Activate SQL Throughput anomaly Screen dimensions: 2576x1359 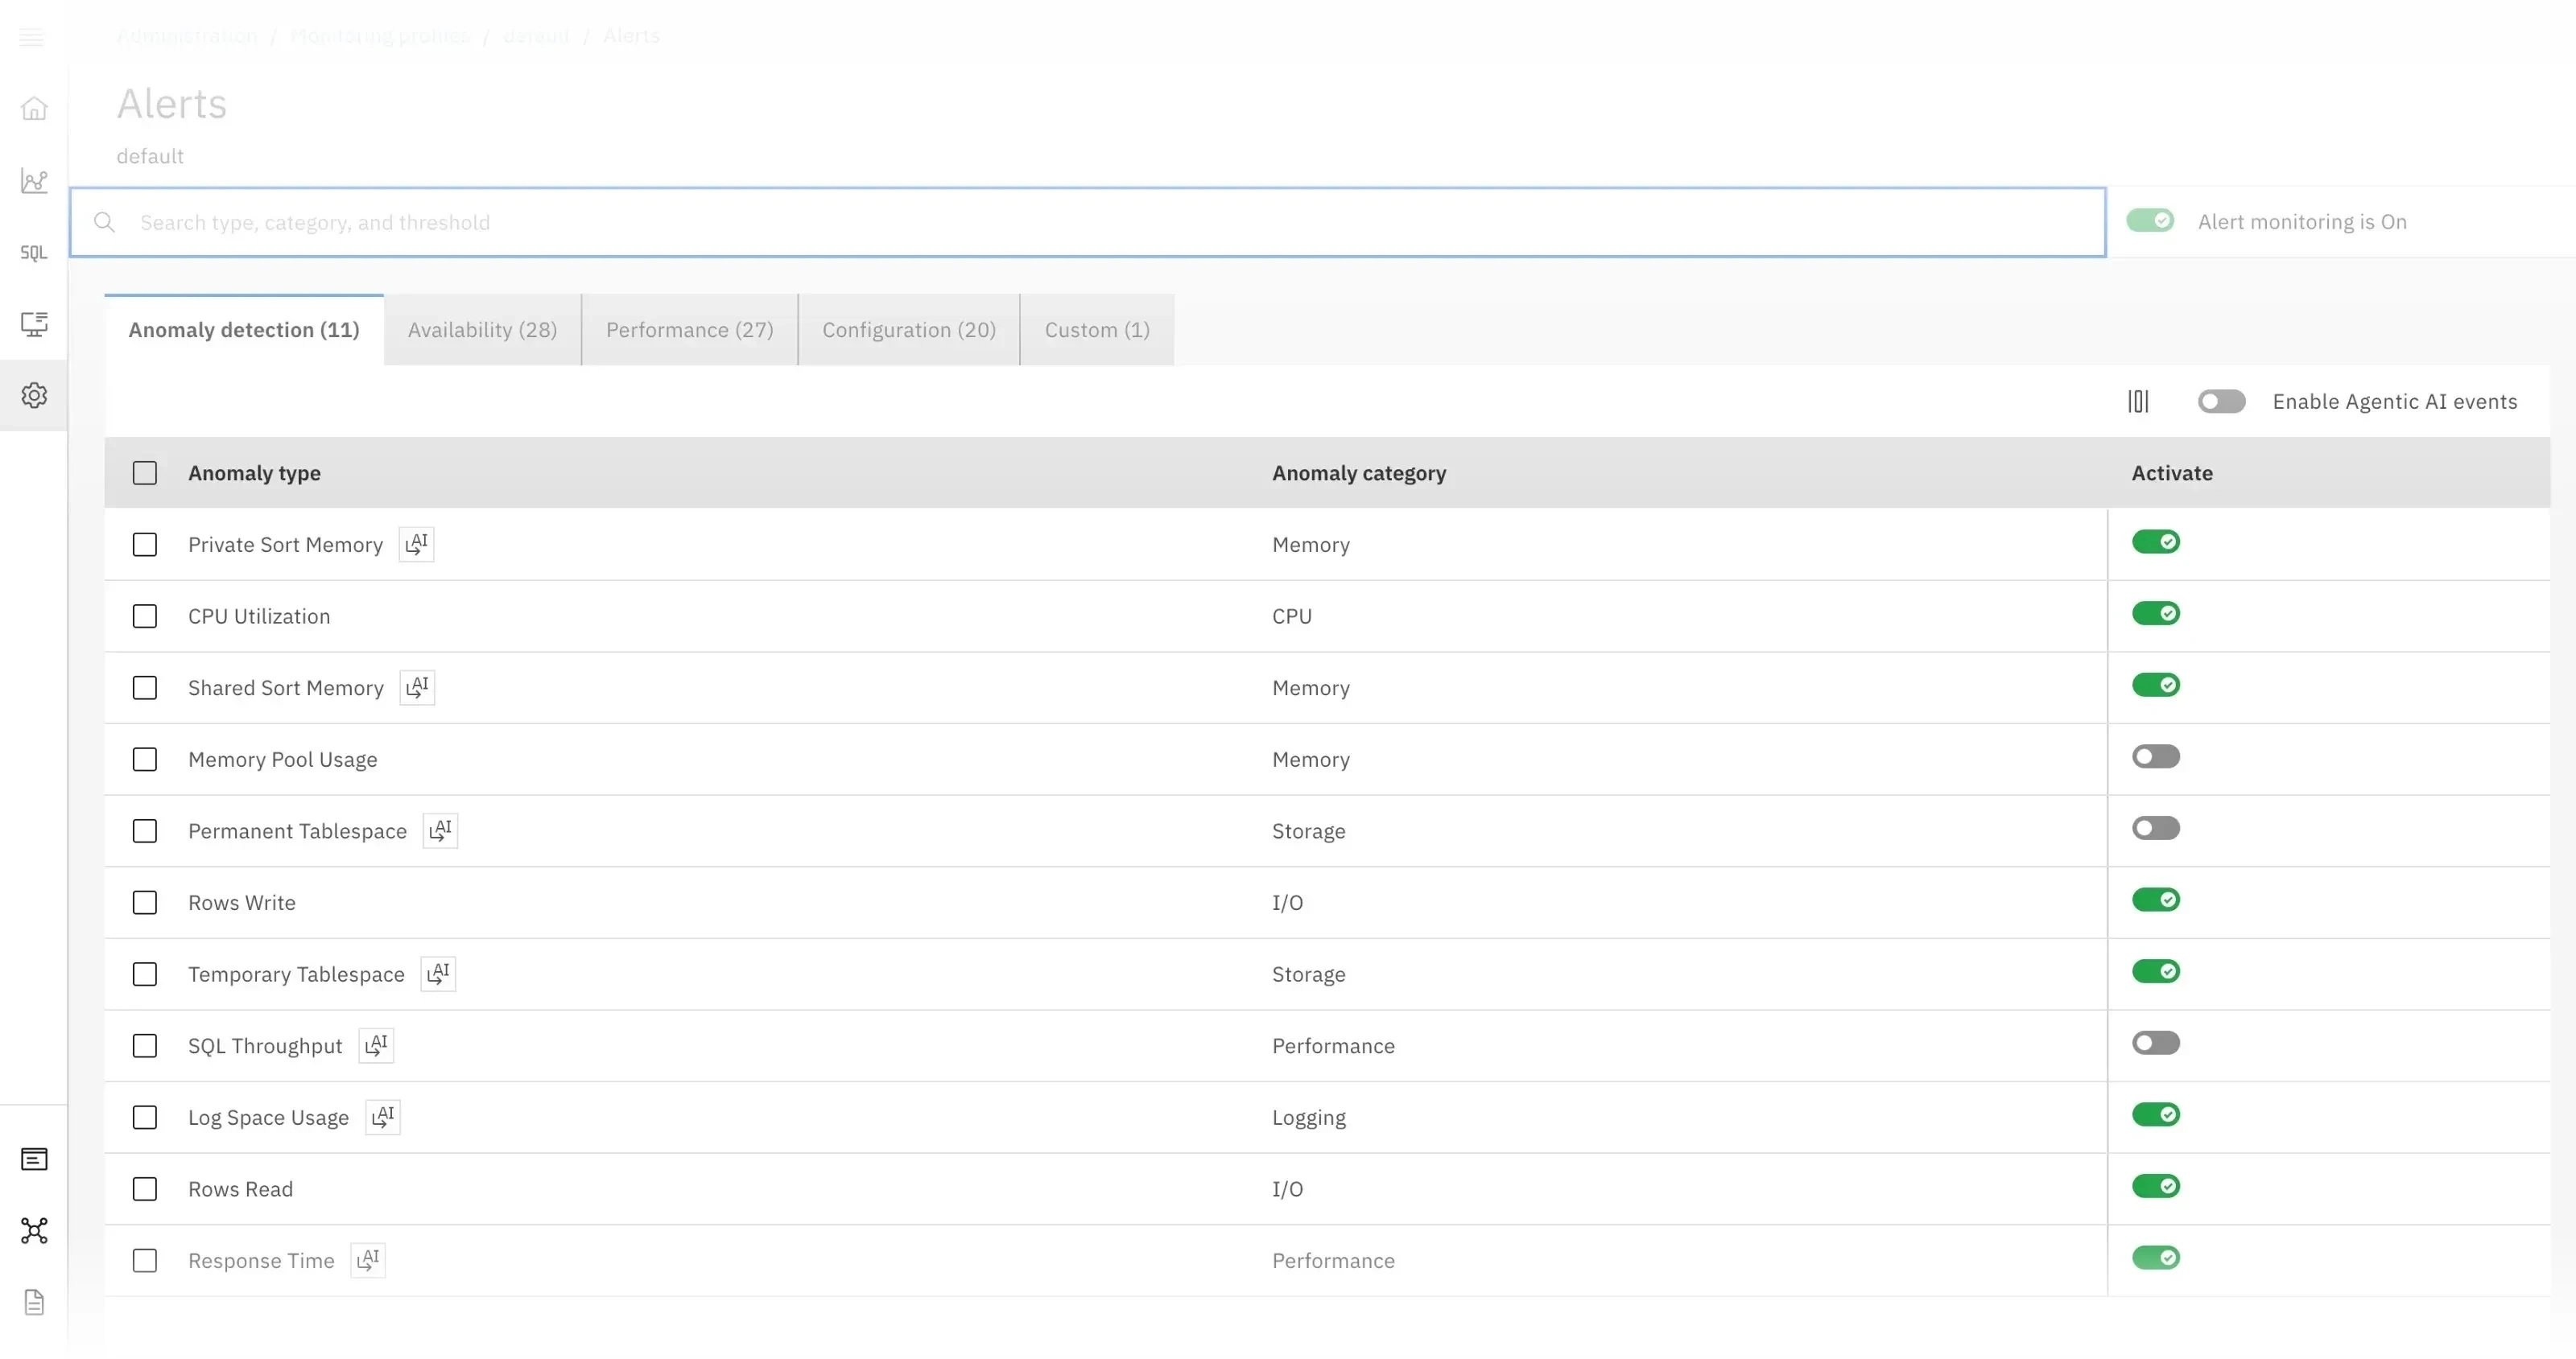[x=2156, y=1044]
